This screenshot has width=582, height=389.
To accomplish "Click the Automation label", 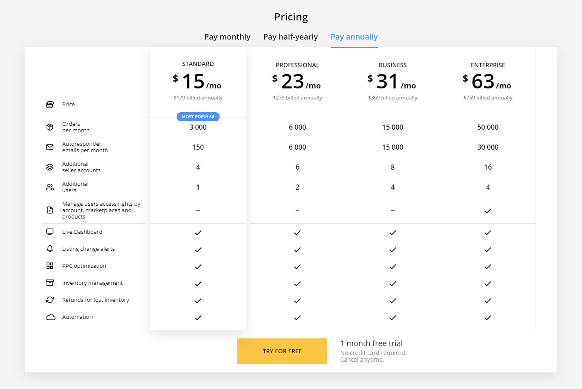I will click(x=77, y=317).
